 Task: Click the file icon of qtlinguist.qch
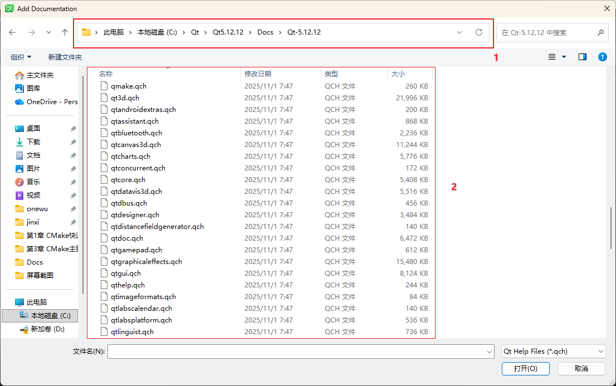104,332
